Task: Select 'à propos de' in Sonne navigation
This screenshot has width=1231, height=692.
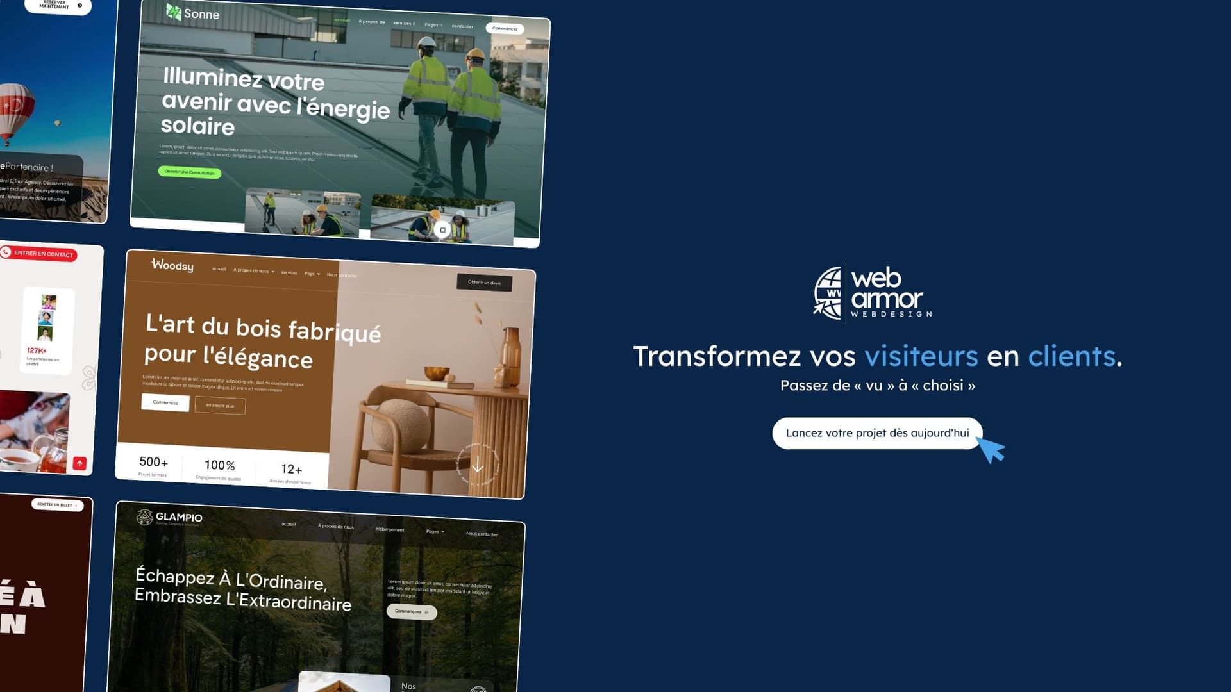Action: pyautogui.click(x=372, y=22)
